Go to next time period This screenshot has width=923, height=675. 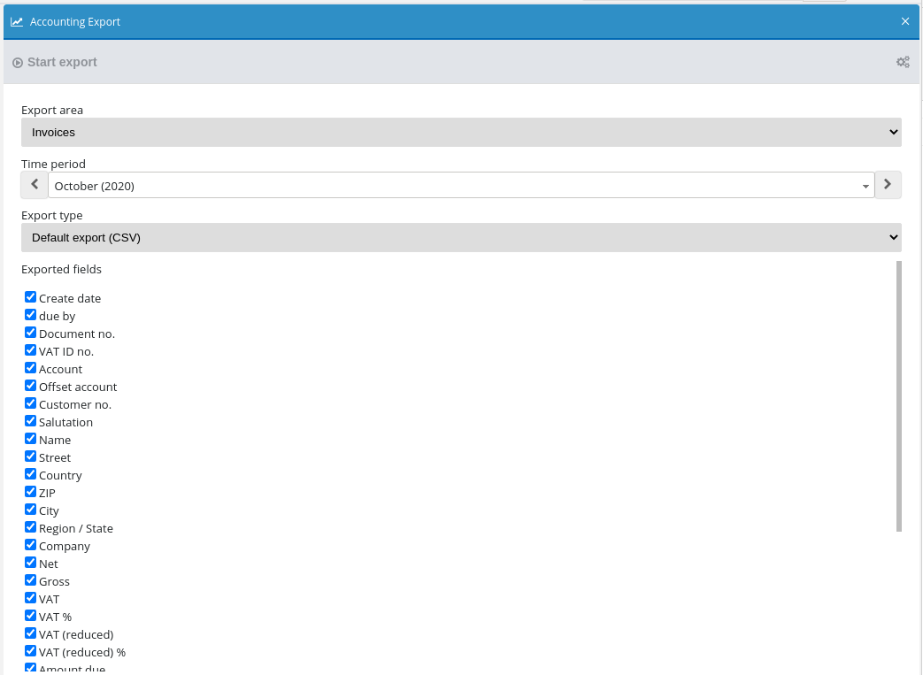click(888, 185)
